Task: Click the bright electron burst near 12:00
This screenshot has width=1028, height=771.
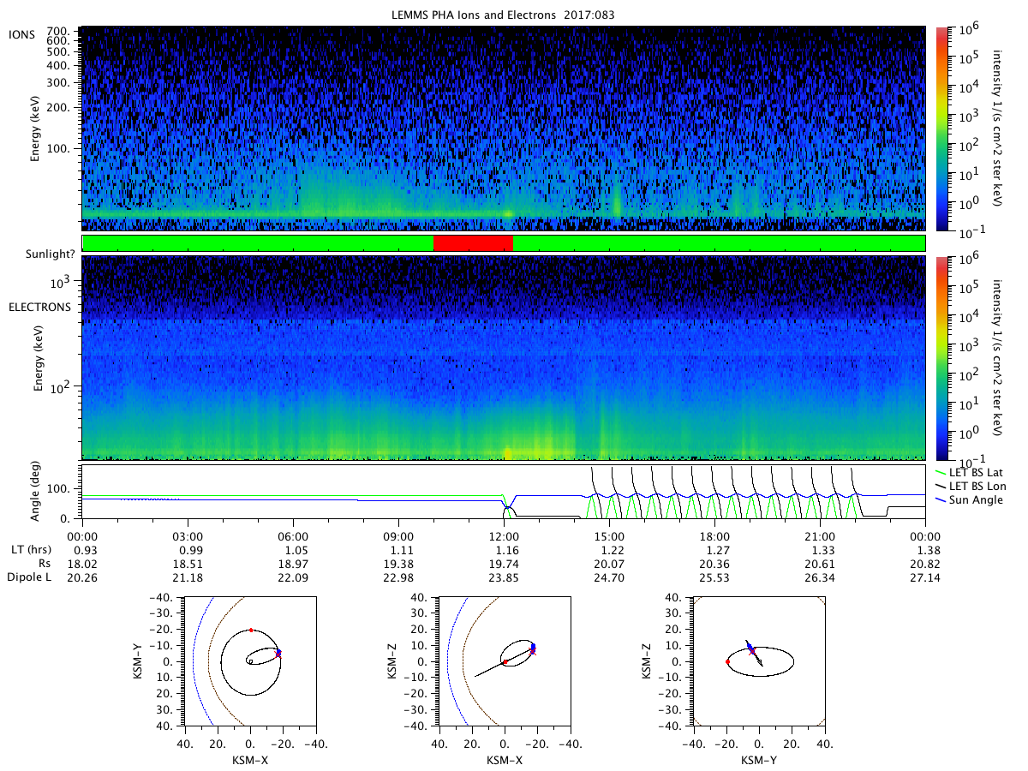Action: pyautogui.click(x=507, y=451)
